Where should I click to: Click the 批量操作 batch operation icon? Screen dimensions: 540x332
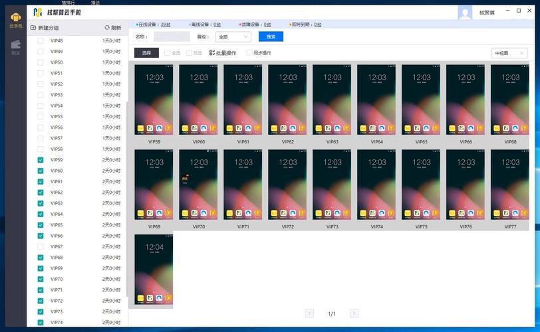pyautogui.click(x=212, y=52)
